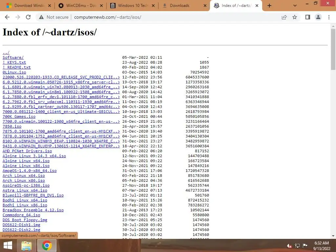Share this page via share icon

(x=284, y=17)
